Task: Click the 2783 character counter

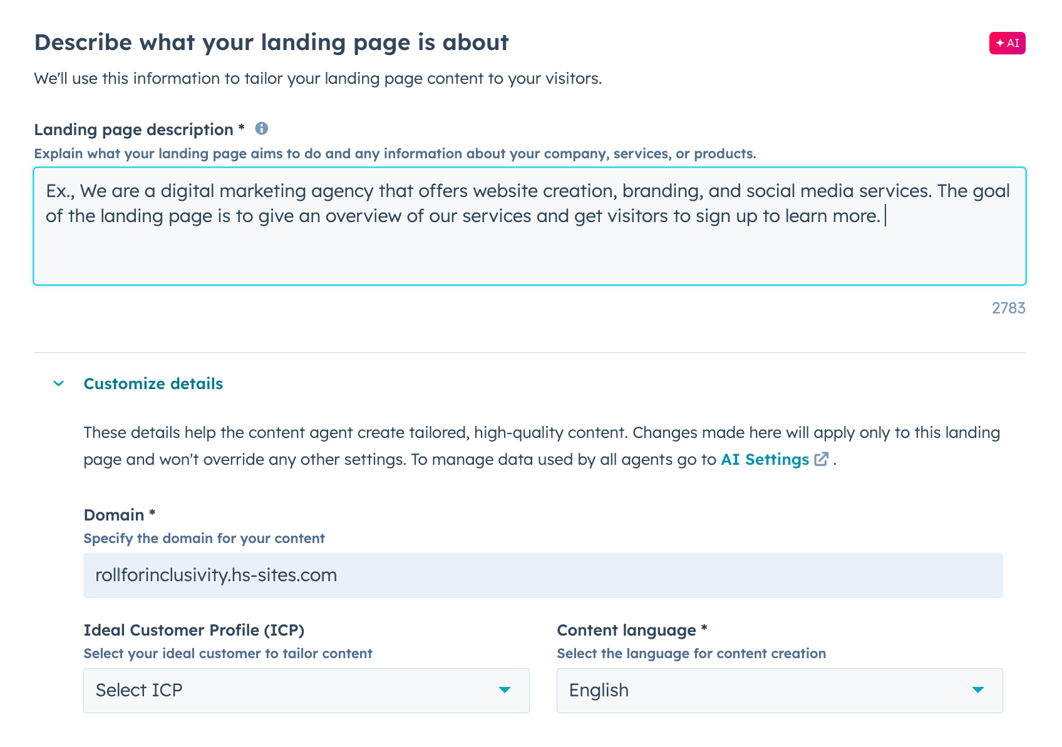Action: pyautogui.click(x=1009, y=307)
